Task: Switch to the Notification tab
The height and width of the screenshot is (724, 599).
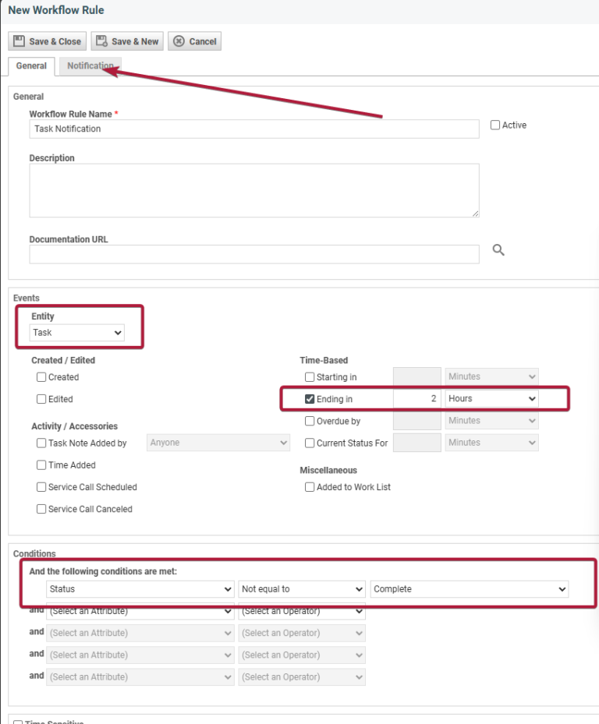Action: pos(89,65)
